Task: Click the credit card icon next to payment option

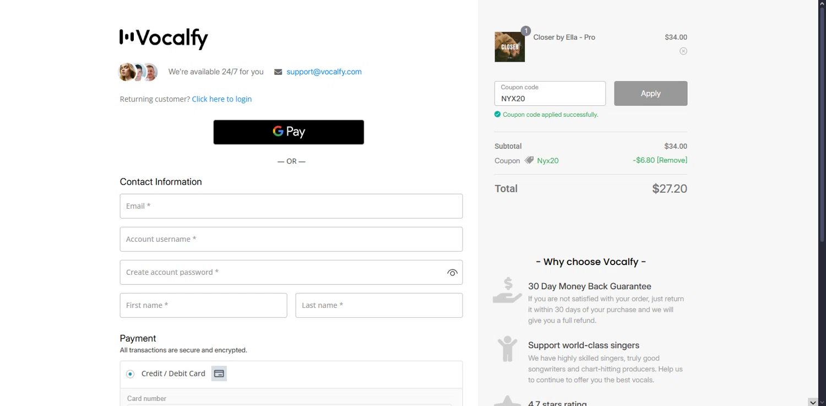Action: (x=219, y=373)
